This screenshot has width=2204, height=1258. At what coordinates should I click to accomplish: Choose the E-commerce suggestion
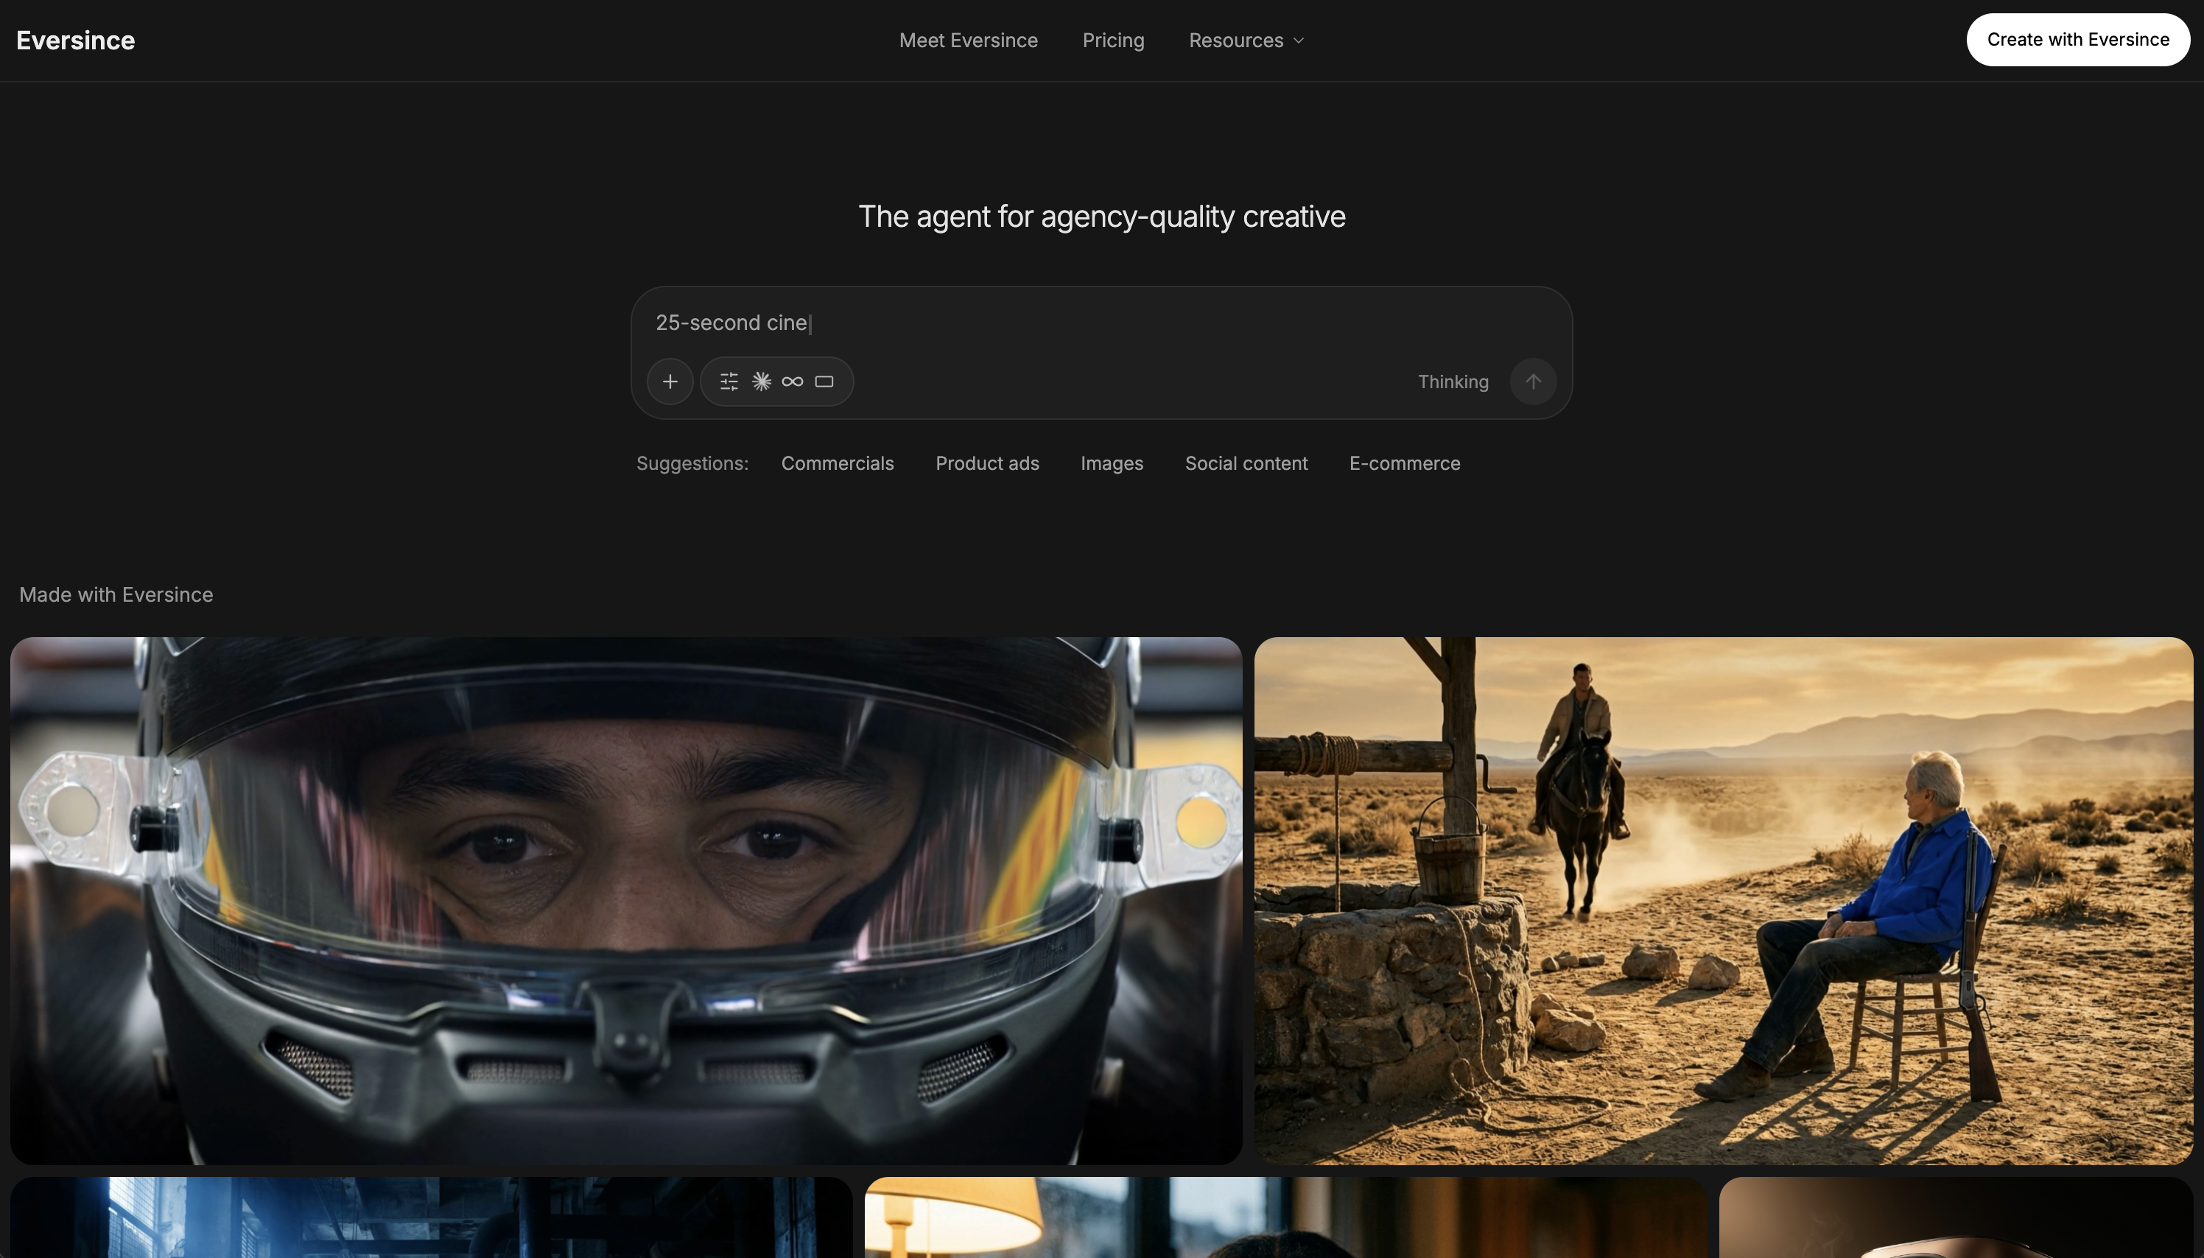[x=1404, y=463]
